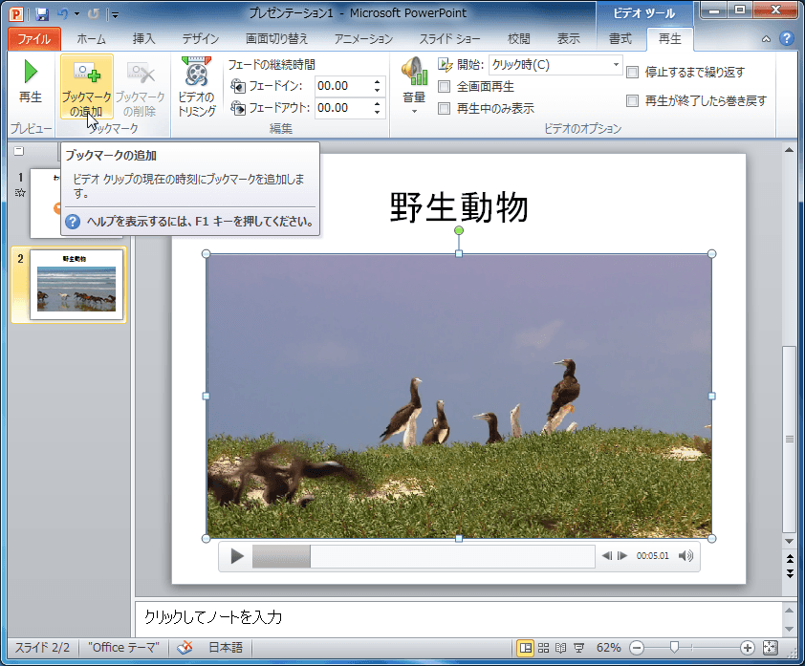The image size is (805, 666).
Task: Open the File tab
Action: (x=34, y=39)
